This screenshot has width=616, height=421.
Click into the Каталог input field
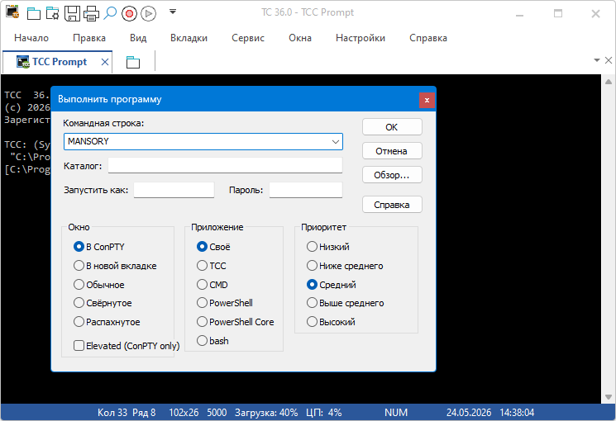click(225, 166)
